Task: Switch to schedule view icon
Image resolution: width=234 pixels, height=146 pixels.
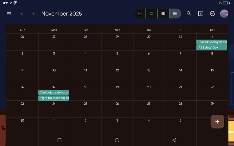Action: 140,13
